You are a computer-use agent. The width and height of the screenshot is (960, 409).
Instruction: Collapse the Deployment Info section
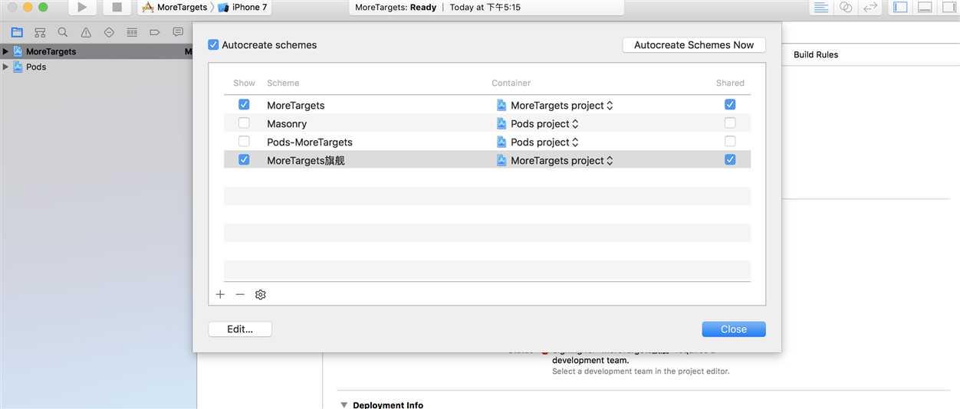coord(344,404)
